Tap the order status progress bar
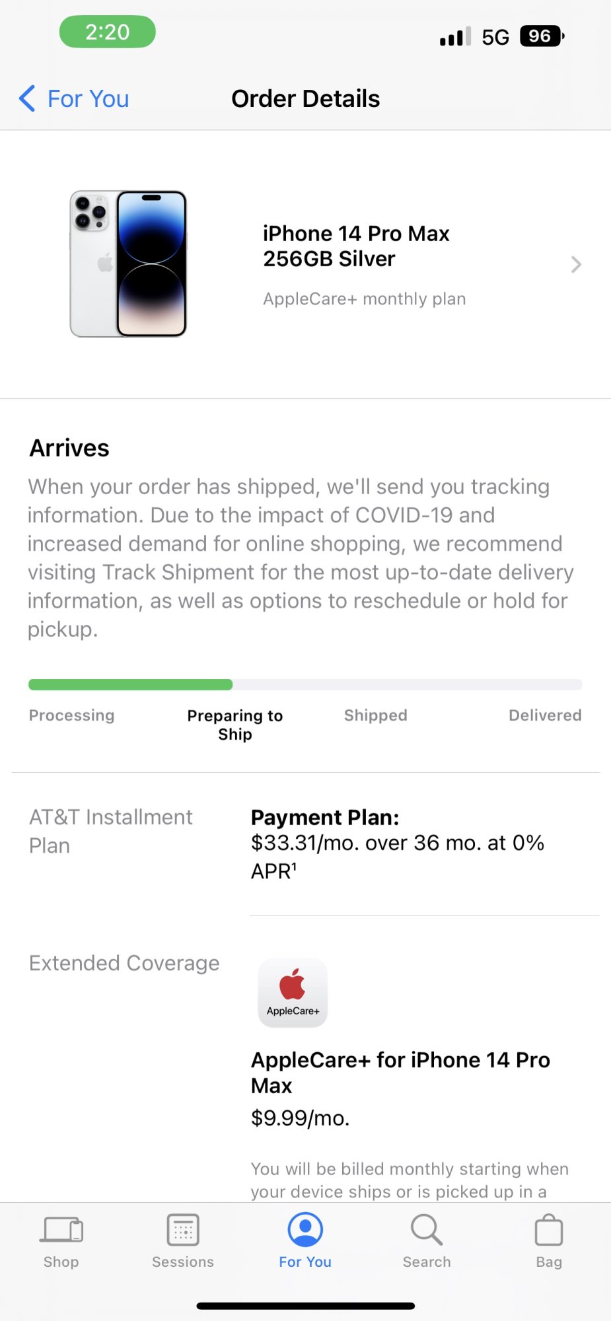The image size is (611, 1321). click(305, 685)
